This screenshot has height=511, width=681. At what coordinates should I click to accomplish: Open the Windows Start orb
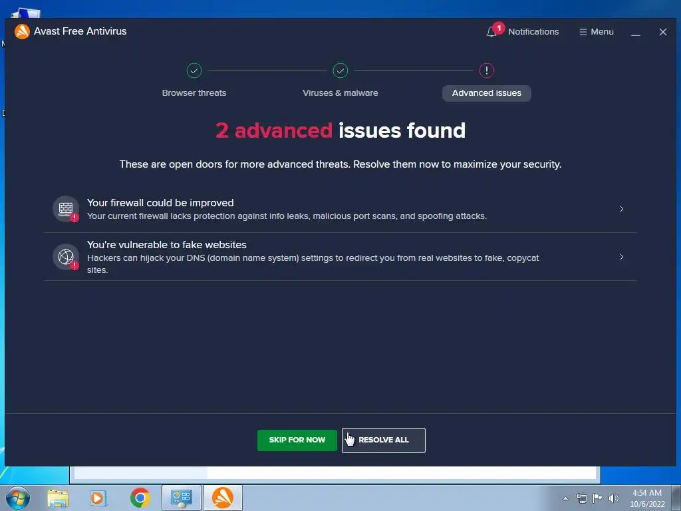point(18,498)
